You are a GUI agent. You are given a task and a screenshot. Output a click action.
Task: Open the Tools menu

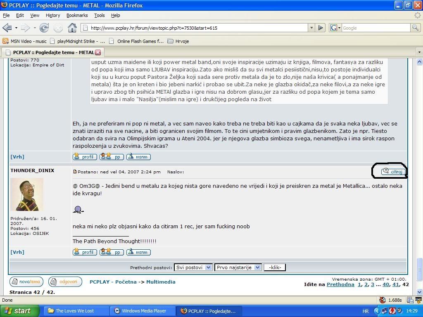pyautogui.click(x=99, y=15)
